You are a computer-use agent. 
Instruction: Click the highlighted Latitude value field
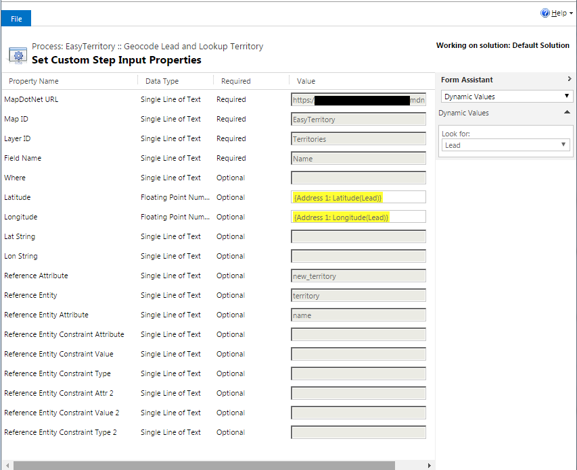coord(359,197)
